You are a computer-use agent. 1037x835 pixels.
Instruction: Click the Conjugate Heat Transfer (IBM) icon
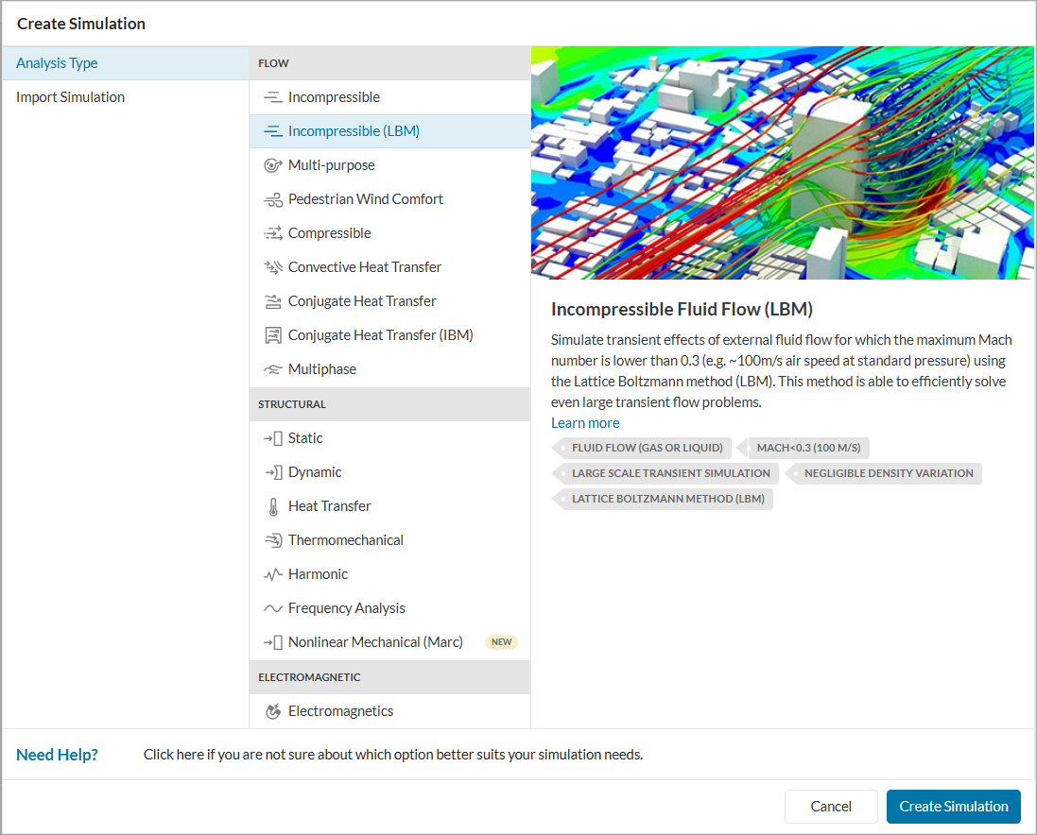(x=273, y=335)
